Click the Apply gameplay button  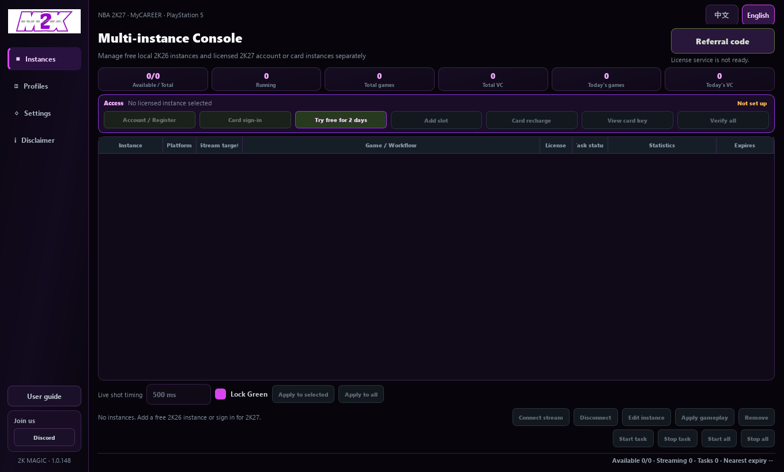pos(704,417)
